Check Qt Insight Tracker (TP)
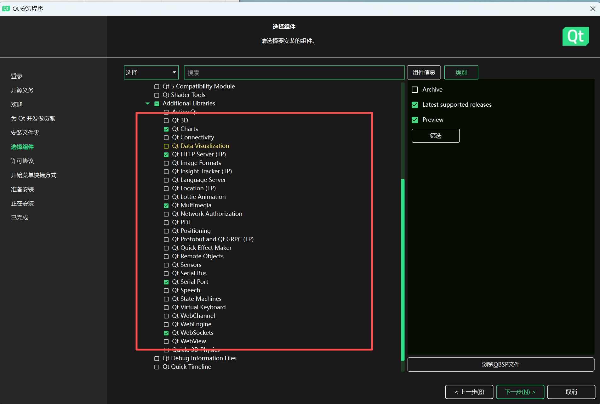The width and height of the screenshot is (600, 404). pos(166,171)
